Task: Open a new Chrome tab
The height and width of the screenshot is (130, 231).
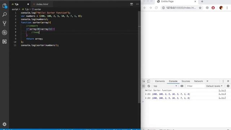Action: (x=202, y=1)
